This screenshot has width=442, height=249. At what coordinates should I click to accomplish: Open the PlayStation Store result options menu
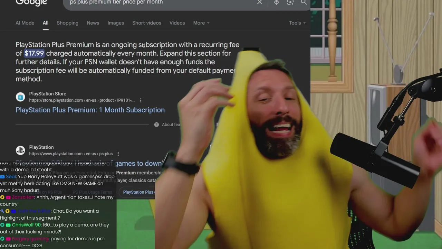tap(141, 100)
